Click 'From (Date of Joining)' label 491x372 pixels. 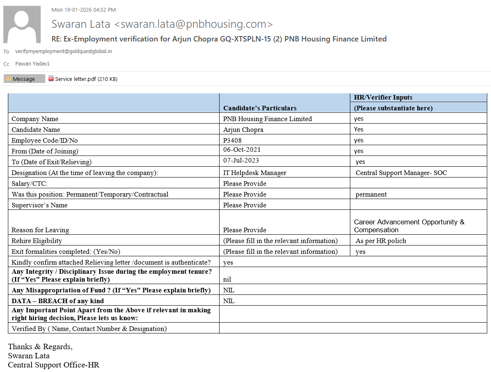tap(45, 151)
